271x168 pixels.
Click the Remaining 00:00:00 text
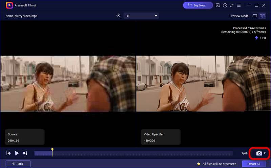click(244, 32)
